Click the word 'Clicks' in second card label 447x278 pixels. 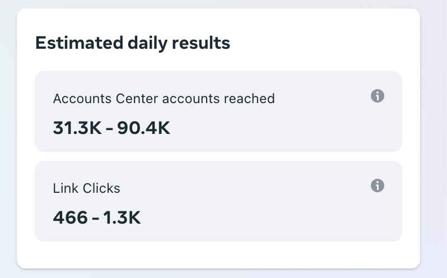pyautogui.click(x=101, y=188)
